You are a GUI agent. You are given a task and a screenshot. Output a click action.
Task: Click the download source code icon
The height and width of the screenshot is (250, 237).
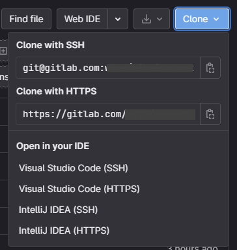click(x=146, y=19)
